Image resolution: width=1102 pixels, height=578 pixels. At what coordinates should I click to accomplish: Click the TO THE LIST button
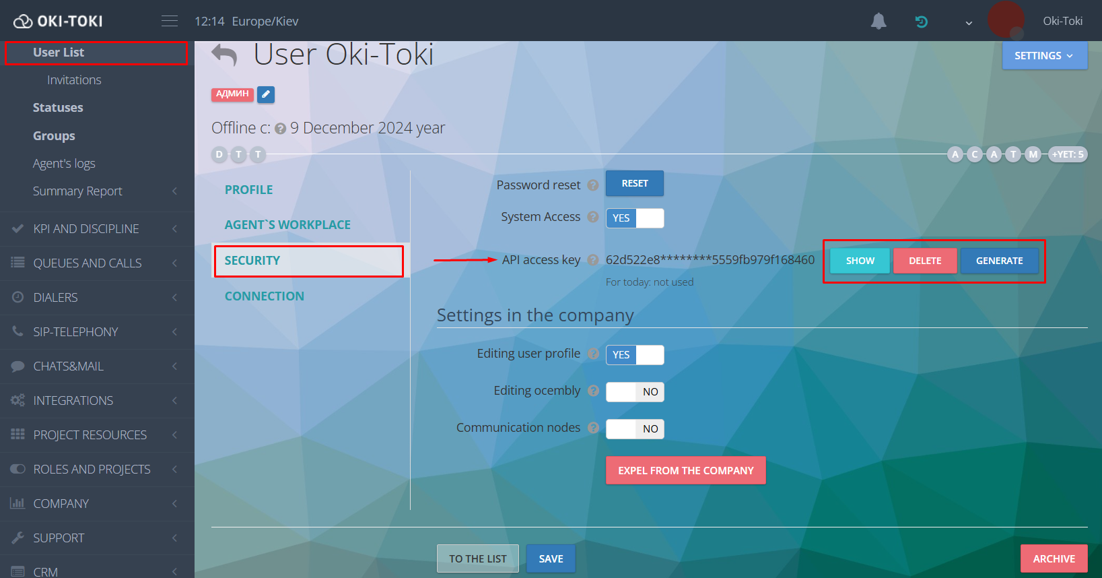(x=478, y=558)
